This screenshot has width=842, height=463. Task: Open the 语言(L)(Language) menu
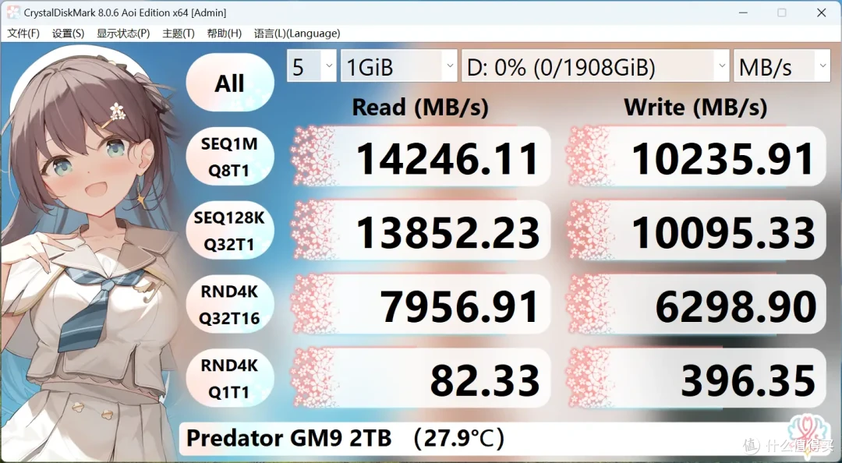point(297,34)
